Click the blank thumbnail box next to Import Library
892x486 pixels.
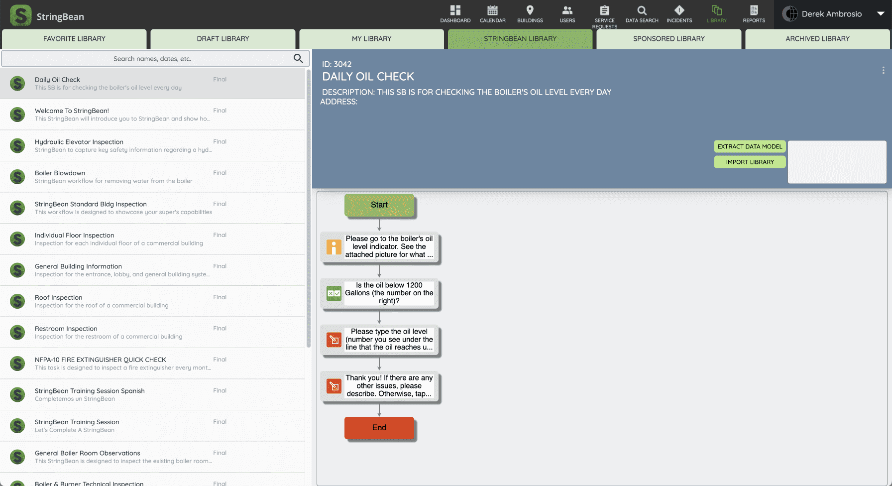click(837, 162)
